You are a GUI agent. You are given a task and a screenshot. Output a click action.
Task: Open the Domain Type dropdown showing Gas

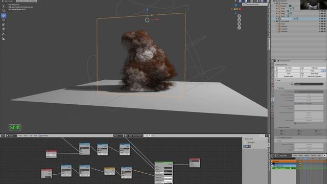pyautogui.click(x=309, y=92)
